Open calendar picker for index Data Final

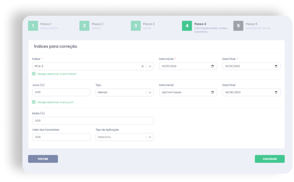276,66
